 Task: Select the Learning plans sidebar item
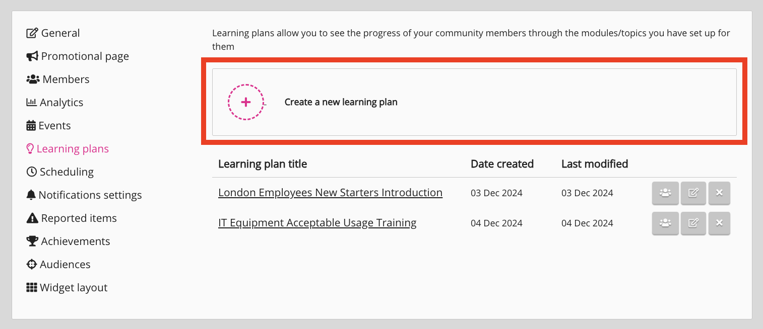click(x=72, y=149)
